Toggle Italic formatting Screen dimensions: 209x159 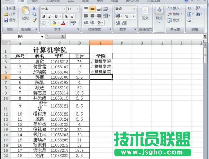click(x=50, y=16)
